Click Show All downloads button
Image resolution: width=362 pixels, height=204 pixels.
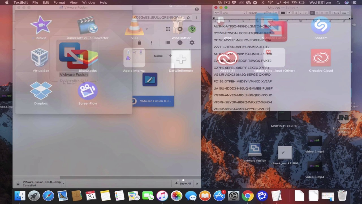click(x=183, y=184)
